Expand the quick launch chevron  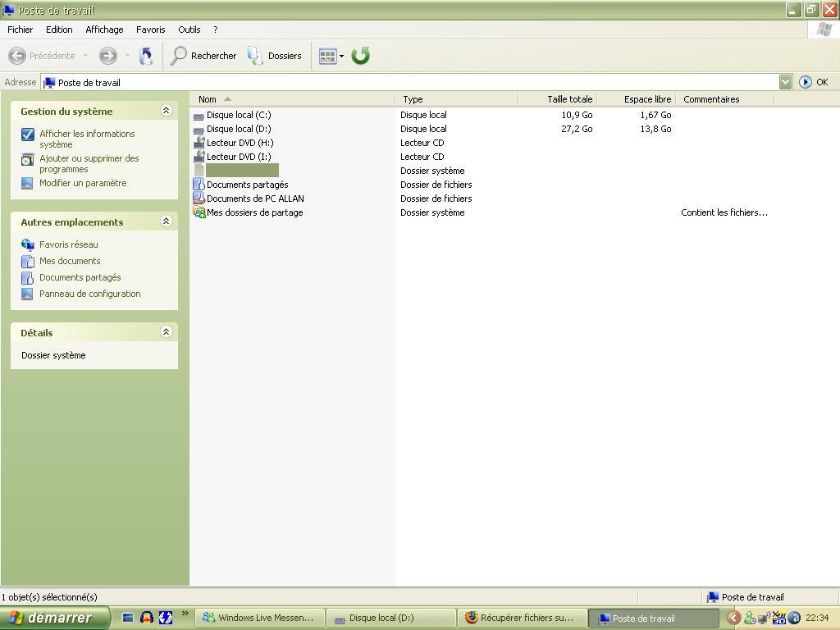[185, 614]
